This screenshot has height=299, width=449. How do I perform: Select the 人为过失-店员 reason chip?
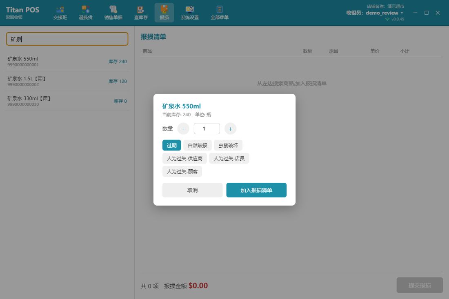(229, 158)
